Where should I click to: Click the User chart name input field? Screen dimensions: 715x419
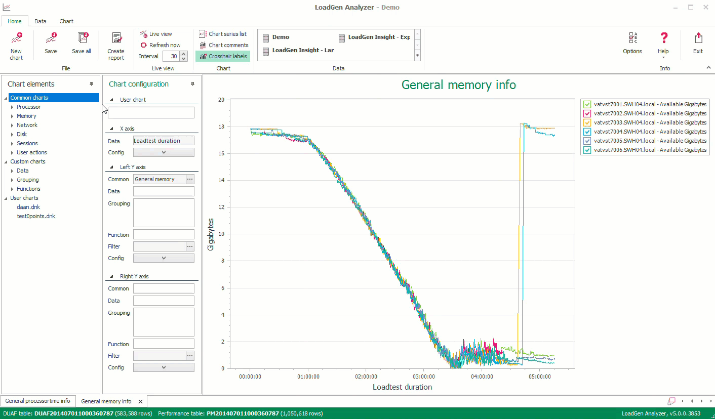click(x=151, y=112)
